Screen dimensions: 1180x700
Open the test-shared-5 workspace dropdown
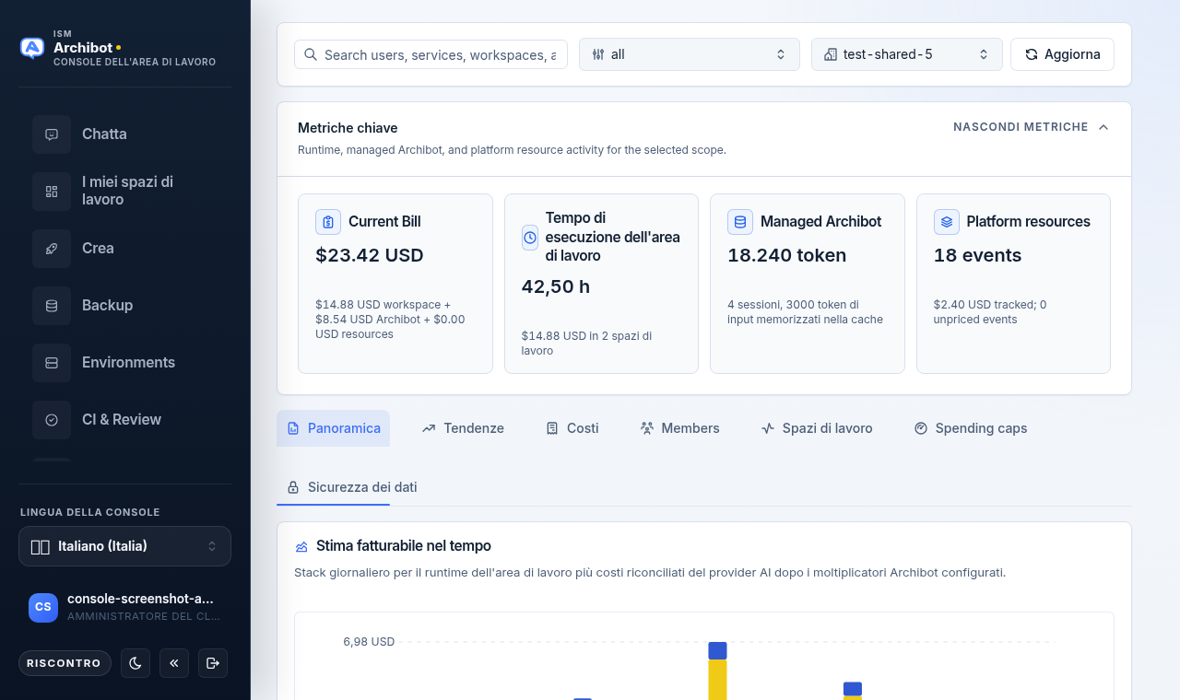(907, 54)
